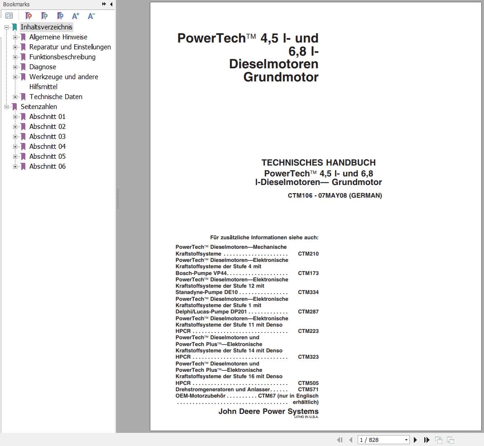Open Allgemeine Hinweise bookmark
This screenshot has height=446, width=484.
click(58, 37)
